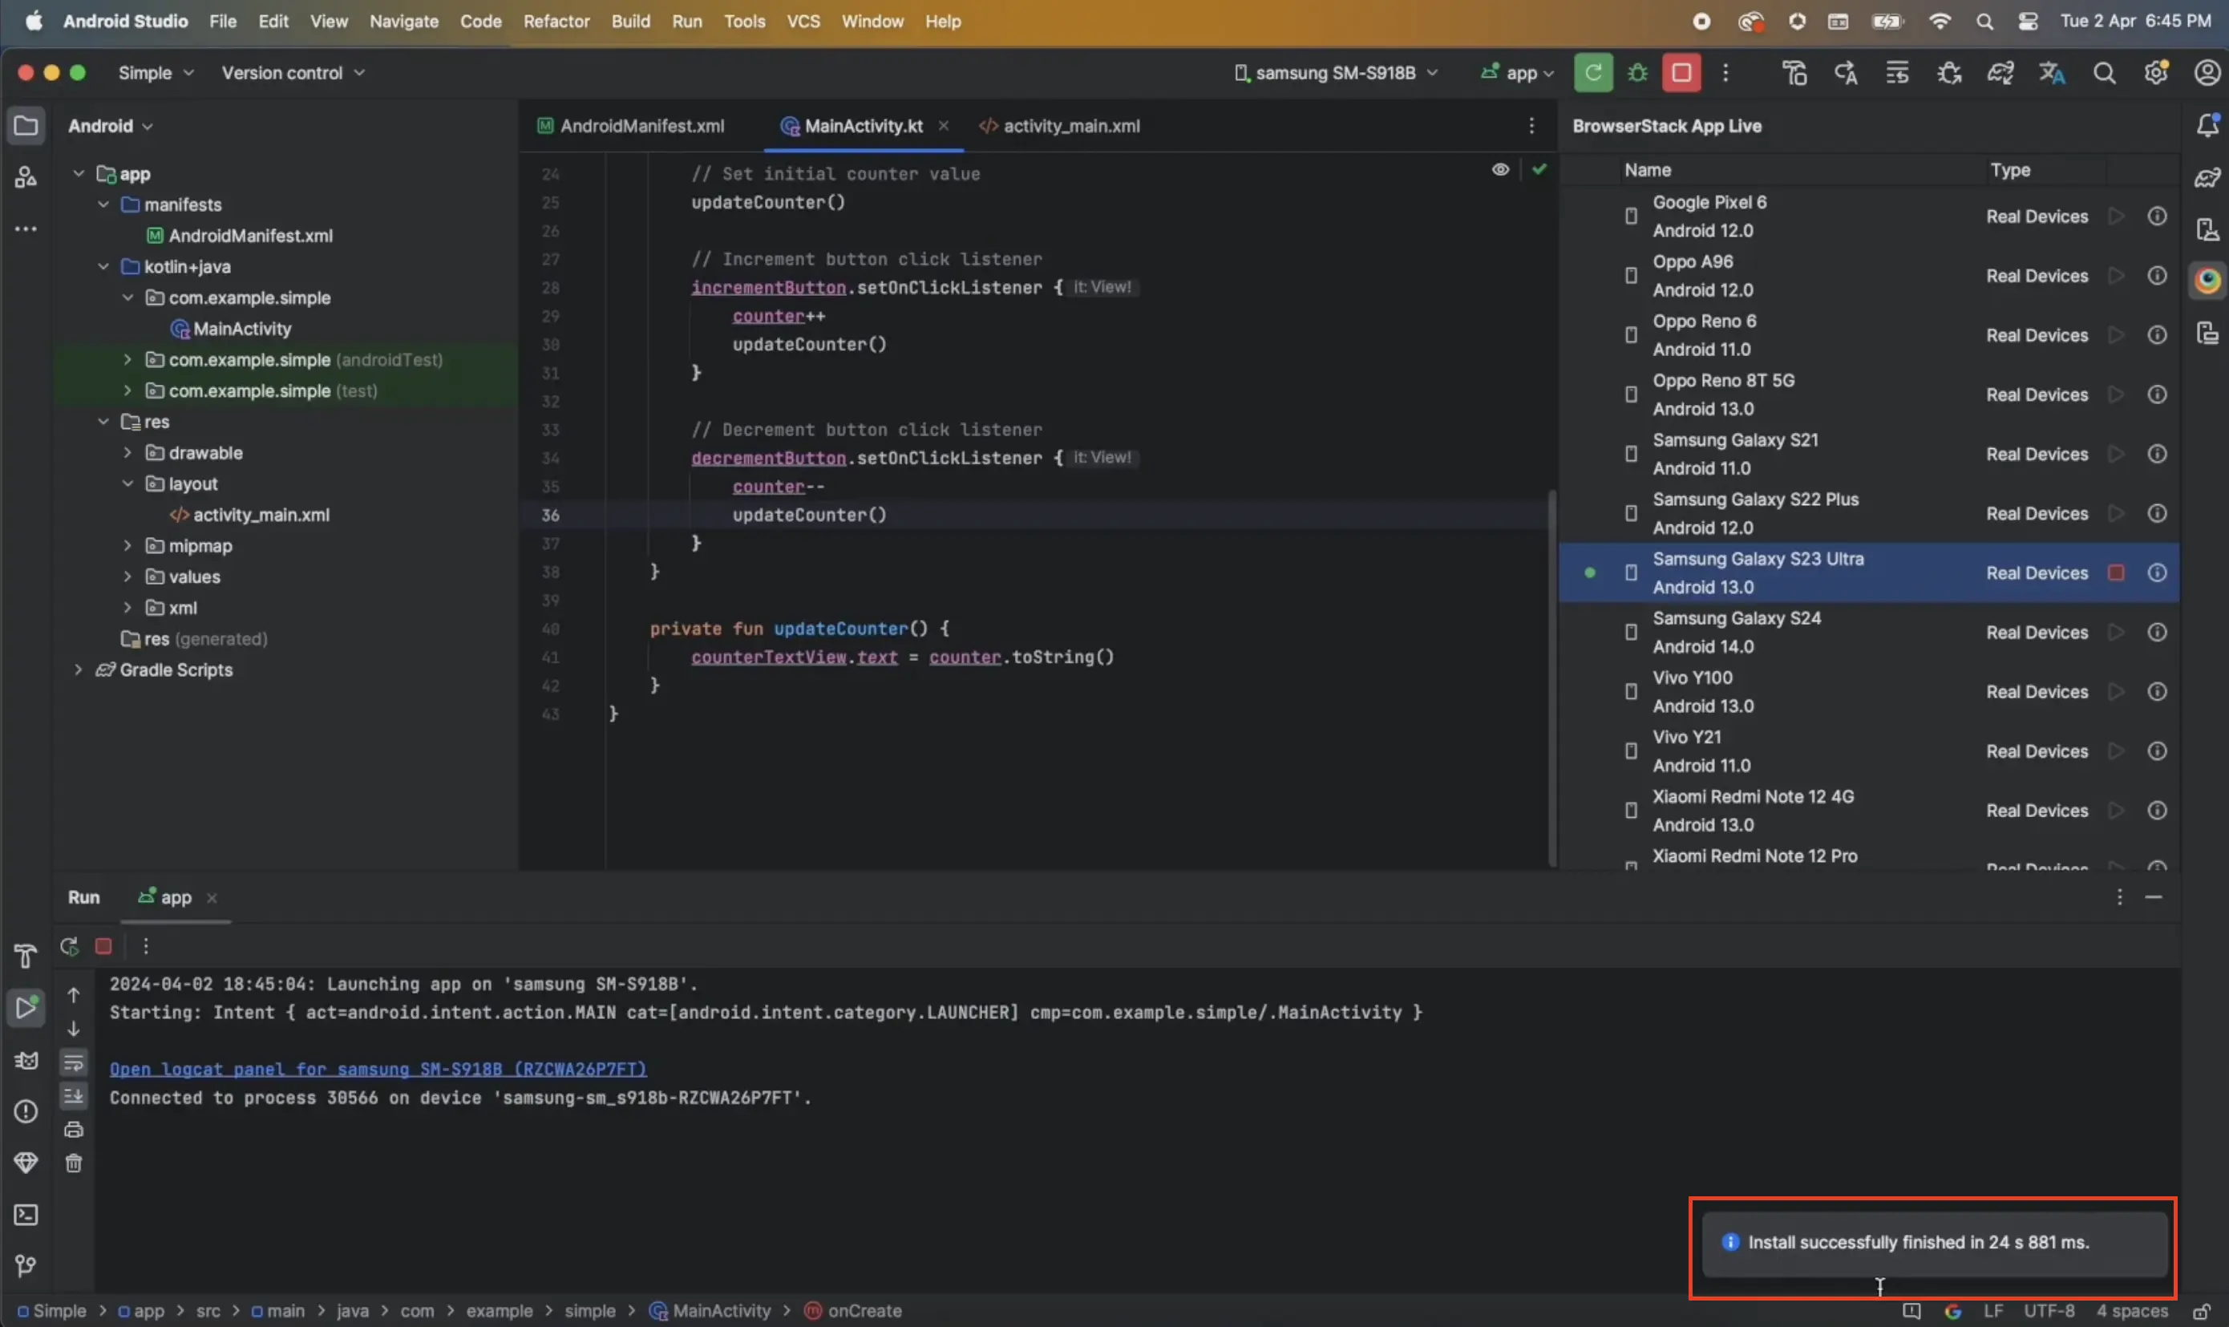Viewport: 2229px width, 1327px height.
Task: Open the Terminal tool window icon
Action: coord(26,1216)
